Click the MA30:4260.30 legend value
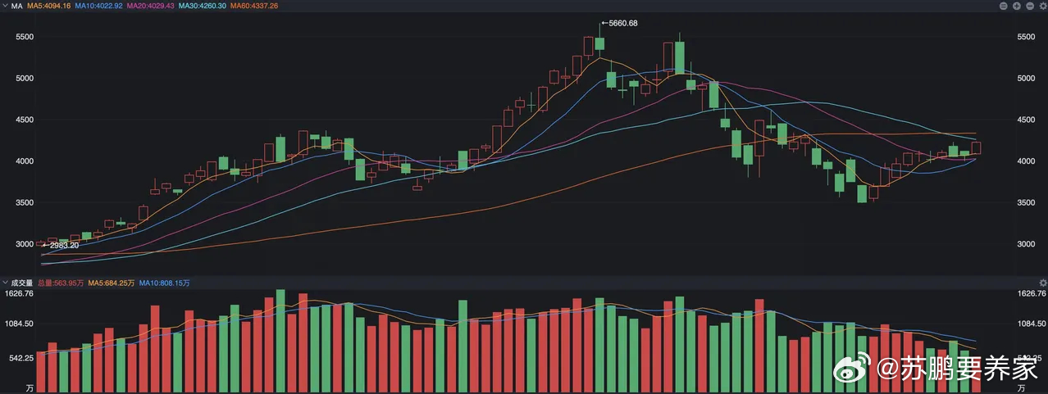 click(203, 6)
